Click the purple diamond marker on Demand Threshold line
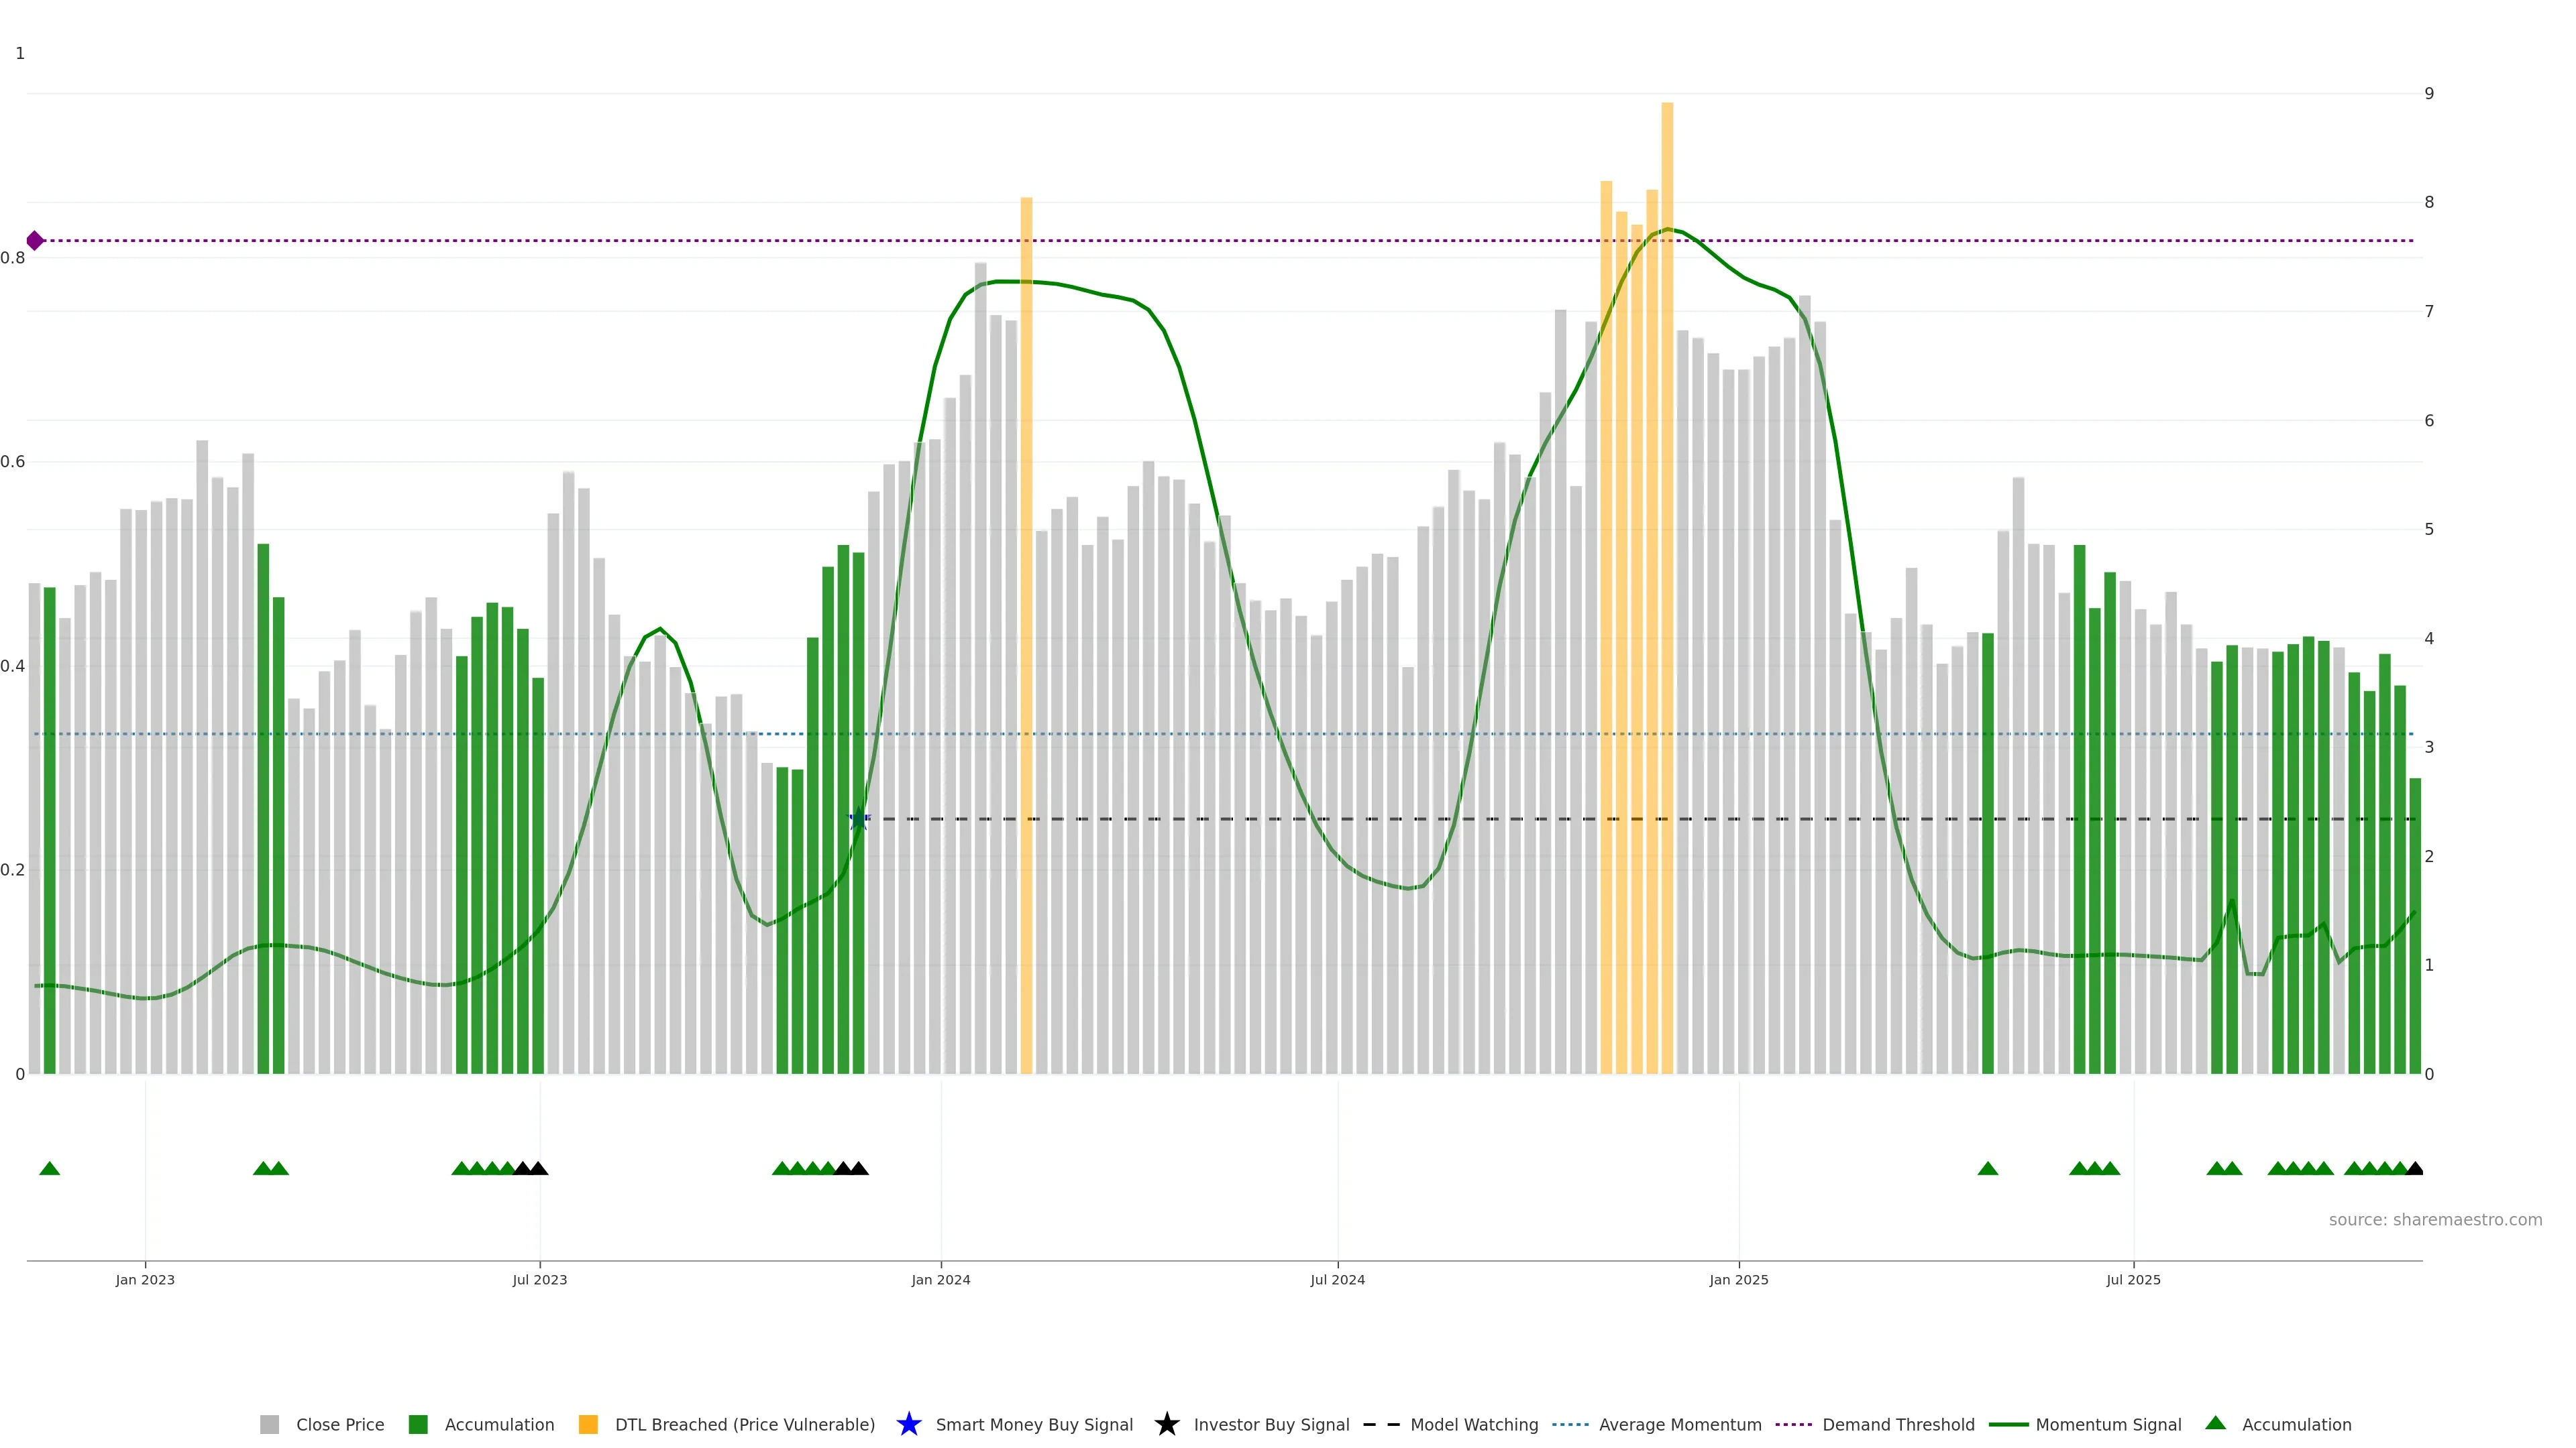The width and height of the screenshot is (2576, 1448). point(35,241)
